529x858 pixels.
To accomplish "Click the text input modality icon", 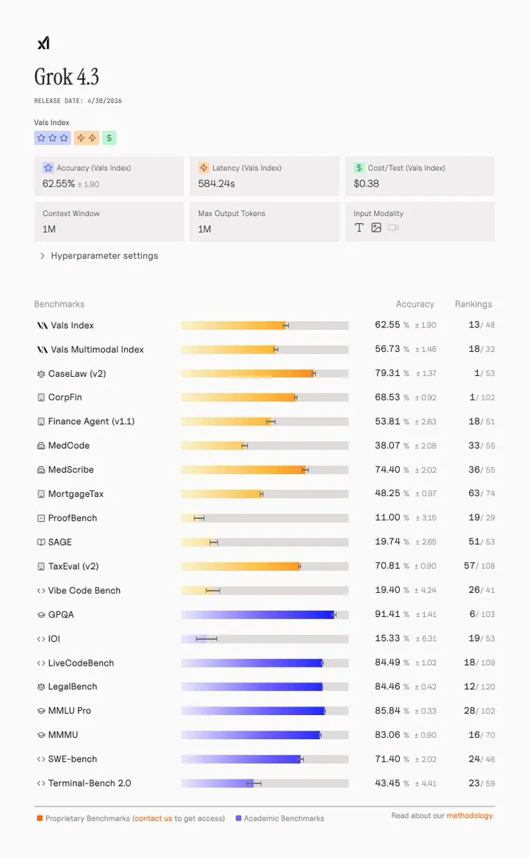I will point(359,227).
